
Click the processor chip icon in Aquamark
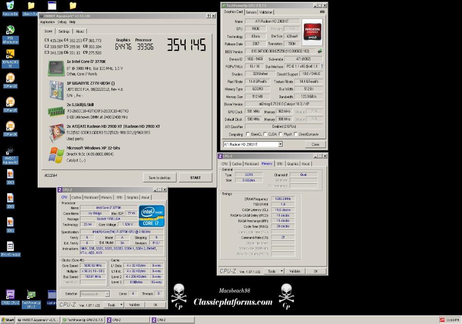pyautogui.click(x=56, y=68)
